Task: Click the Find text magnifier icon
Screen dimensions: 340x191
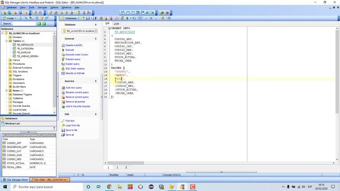Action: click(63, 121)
